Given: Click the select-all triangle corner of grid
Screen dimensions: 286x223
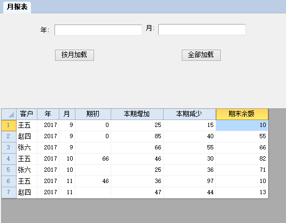Looking at the screenshot, I should (9, 114).
